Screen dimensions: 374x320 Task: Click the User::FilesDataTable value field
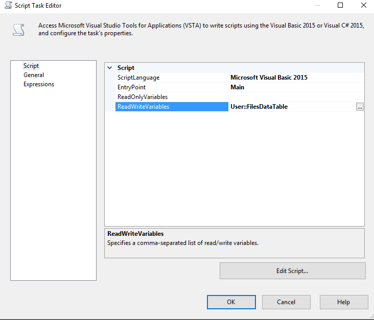pos(292,107)
